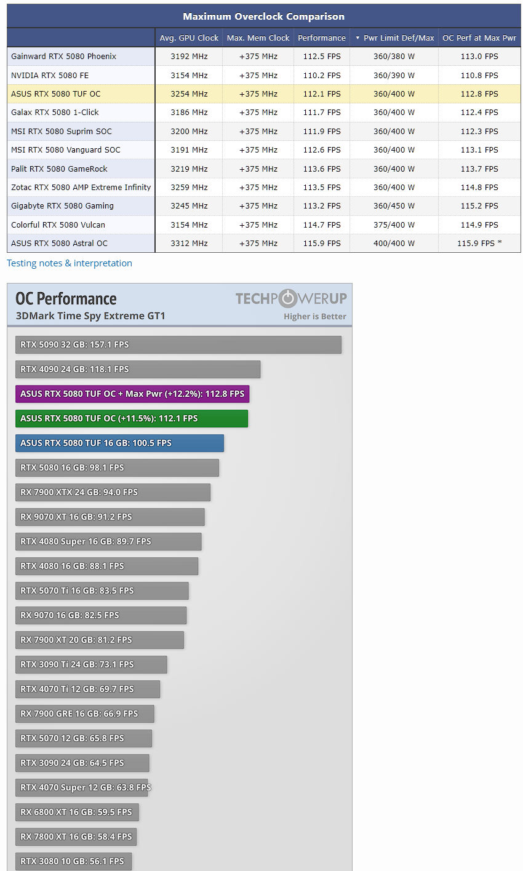Click the RTX 3080 10 GB bar

click(73, 861)
